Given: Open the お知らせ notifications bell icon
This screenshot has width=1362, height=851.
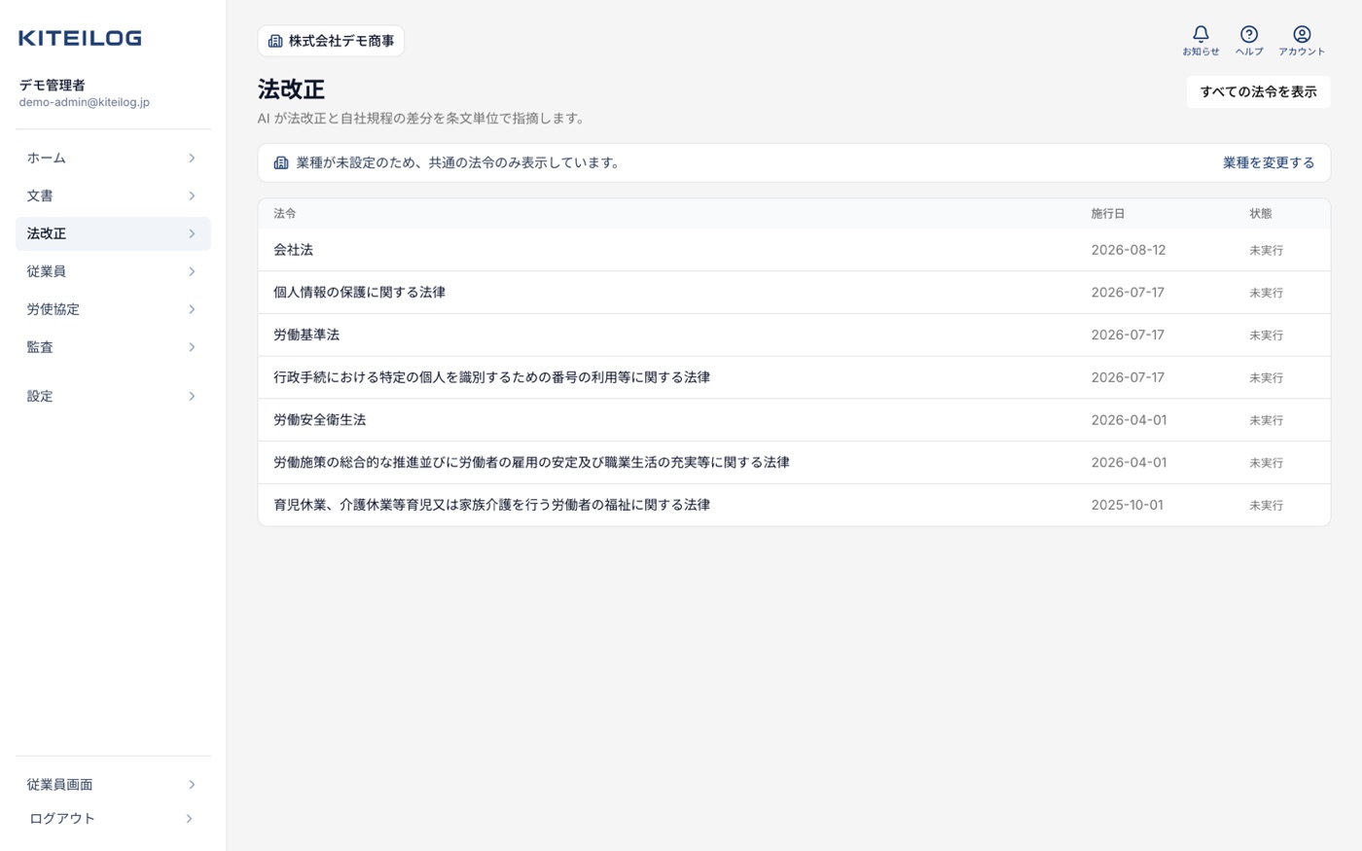Looking at the screenshot, I should point(1201,40).
